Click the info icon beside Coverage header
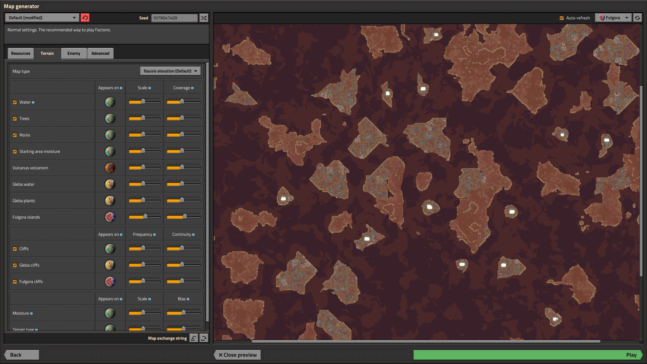This screenshot has width=647, height=364. [x=192, y=88]
